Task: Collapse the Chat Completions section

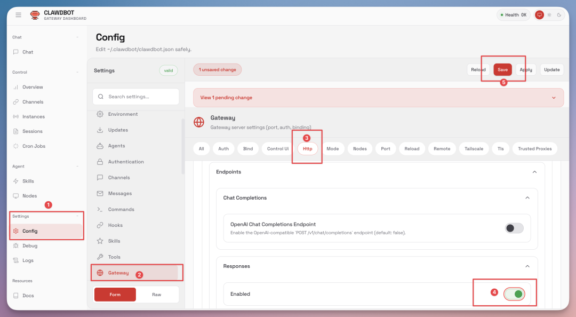Action: (x=527, y=197)
